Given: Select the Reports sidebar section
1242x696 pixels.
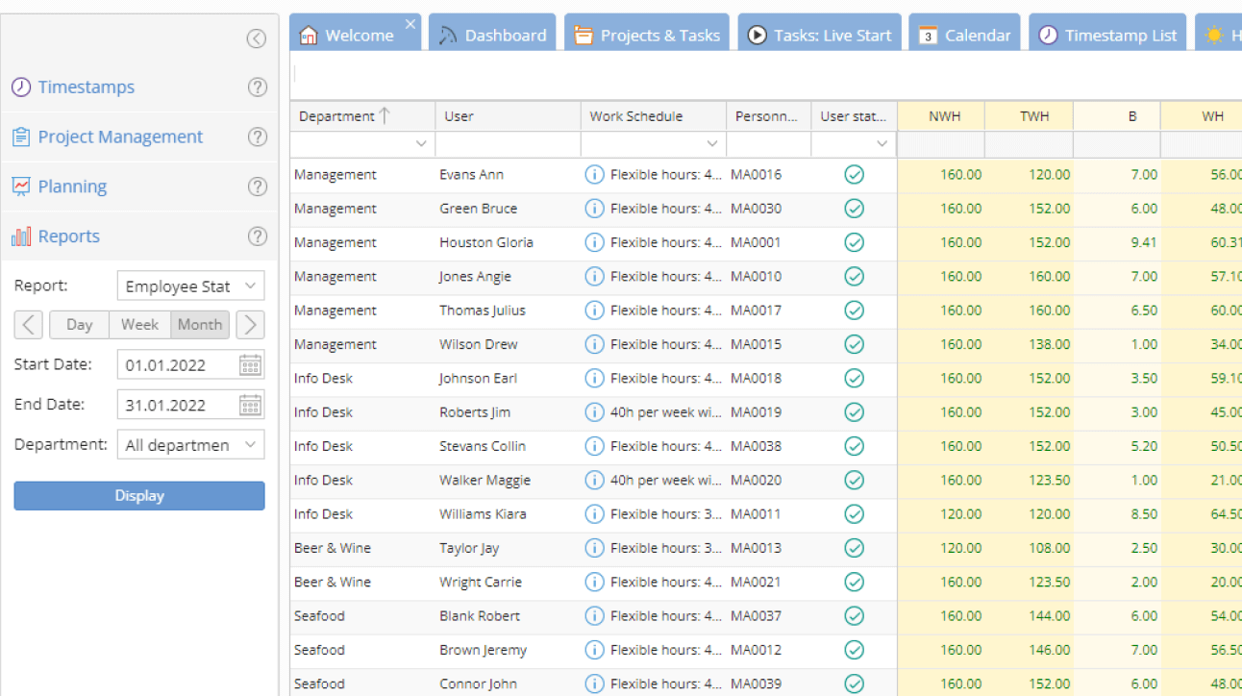Looking at the screenshot, I should coord(68,236).
